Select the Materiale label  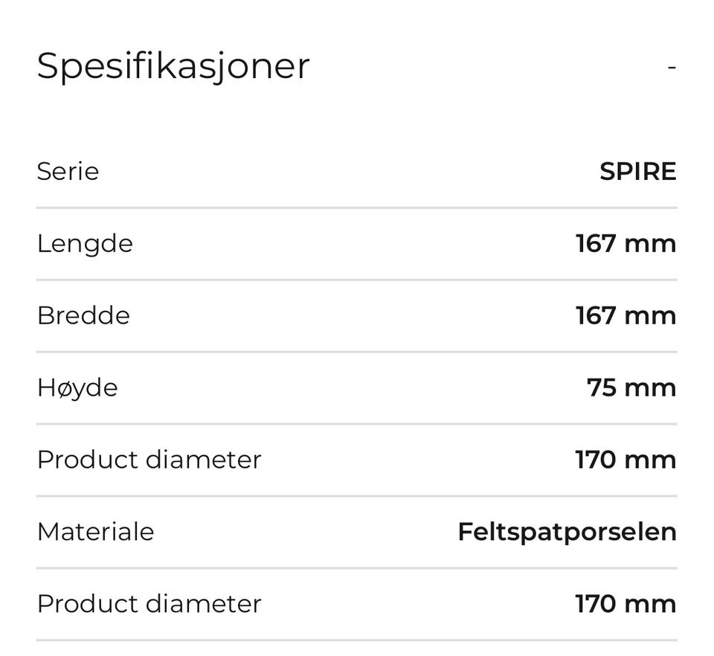coord(96,532)
